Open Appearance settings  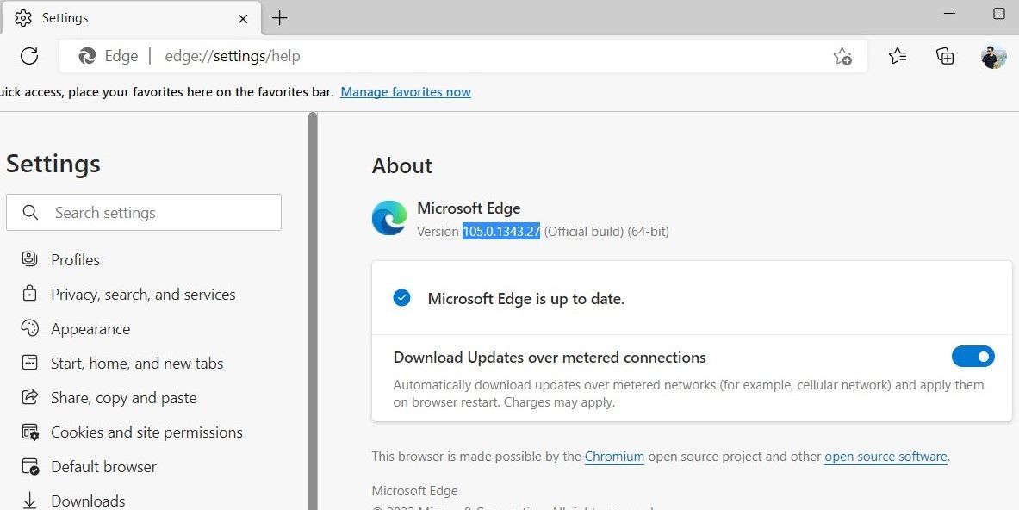click(90, 329)
